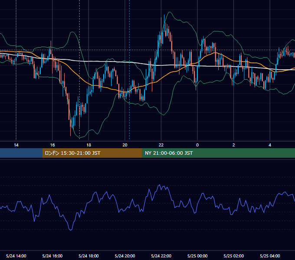Select the ロンドン 15:30-21:00 JST session bar

point(92,153)
